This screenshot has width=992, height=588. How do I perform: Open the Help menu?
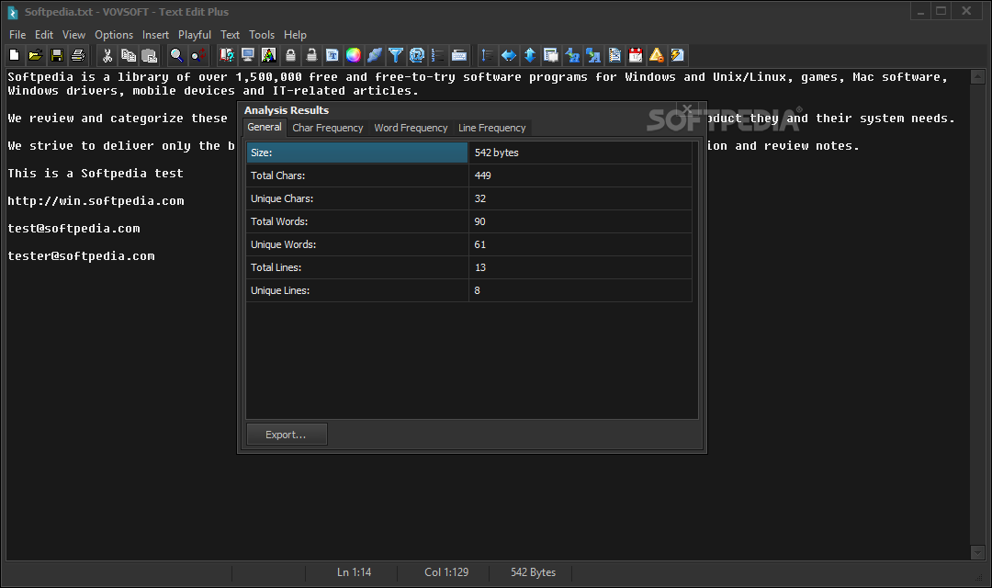point(295,35)
